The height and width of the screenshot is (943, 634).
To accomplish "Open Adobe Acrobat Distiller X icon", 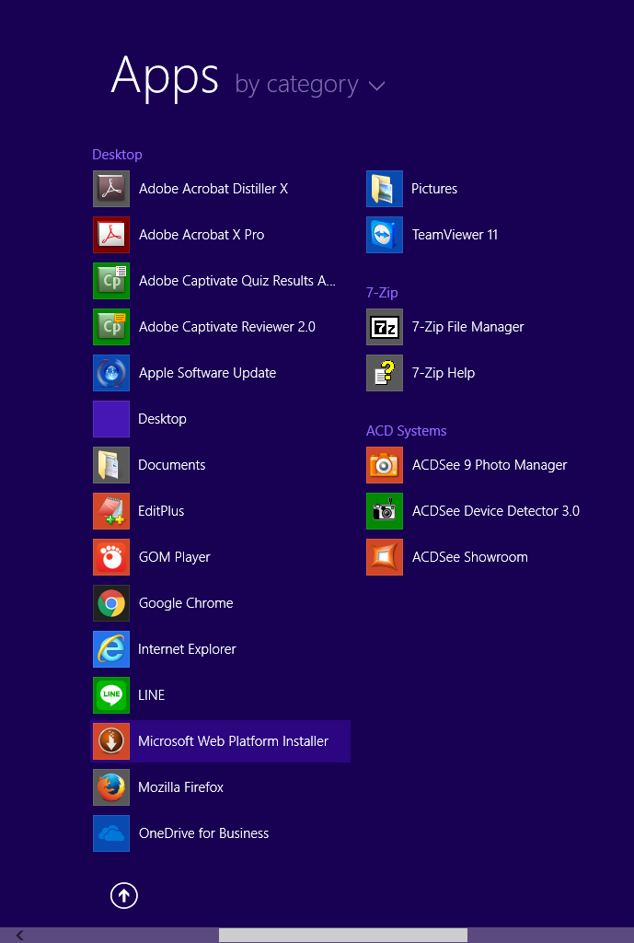I will (x=111, y=189).
